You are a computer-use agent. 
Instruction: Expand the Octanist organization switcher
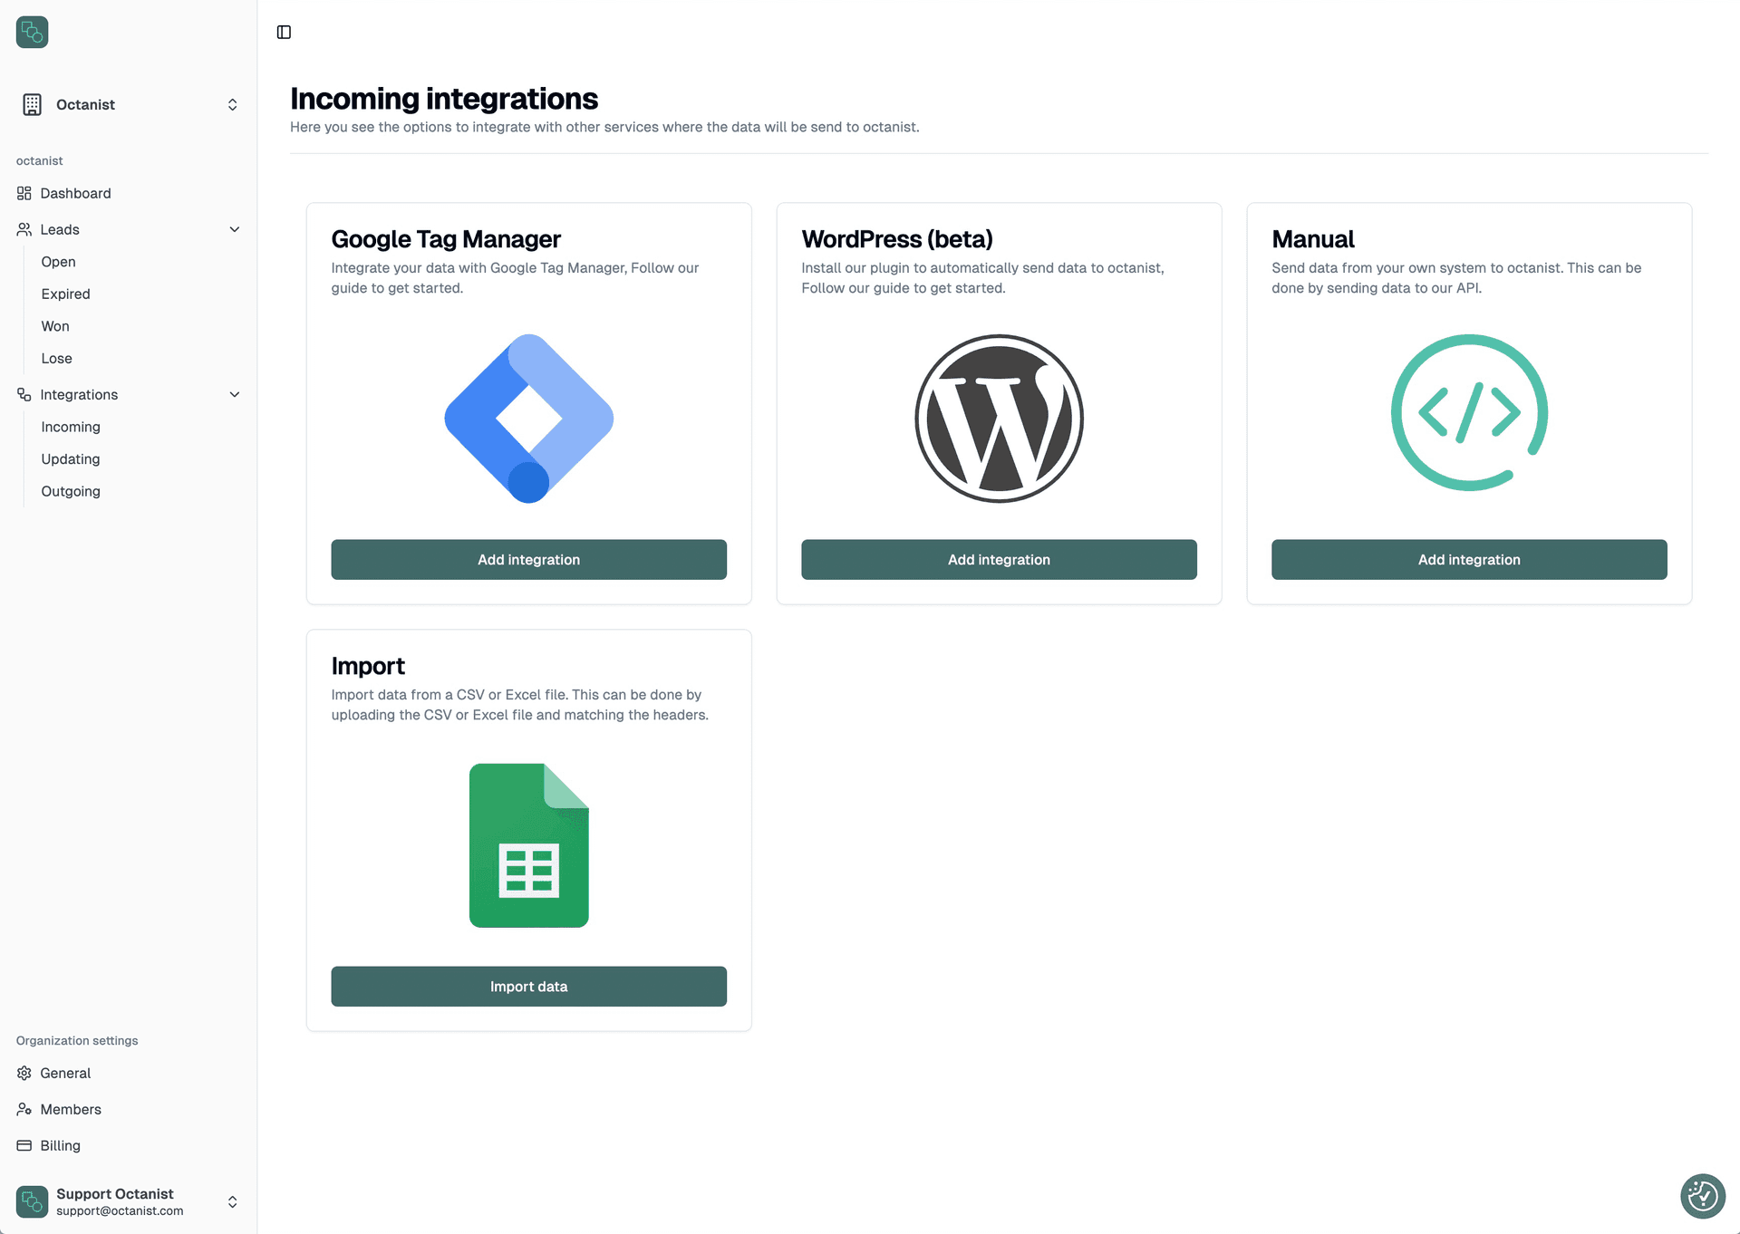click(232, 104)
